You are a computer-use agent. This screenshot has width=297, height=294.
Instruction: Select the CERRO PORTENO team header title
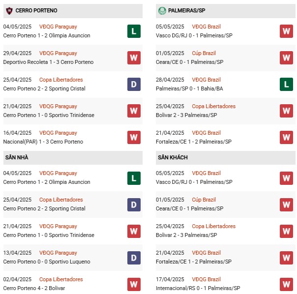[36, 10]
